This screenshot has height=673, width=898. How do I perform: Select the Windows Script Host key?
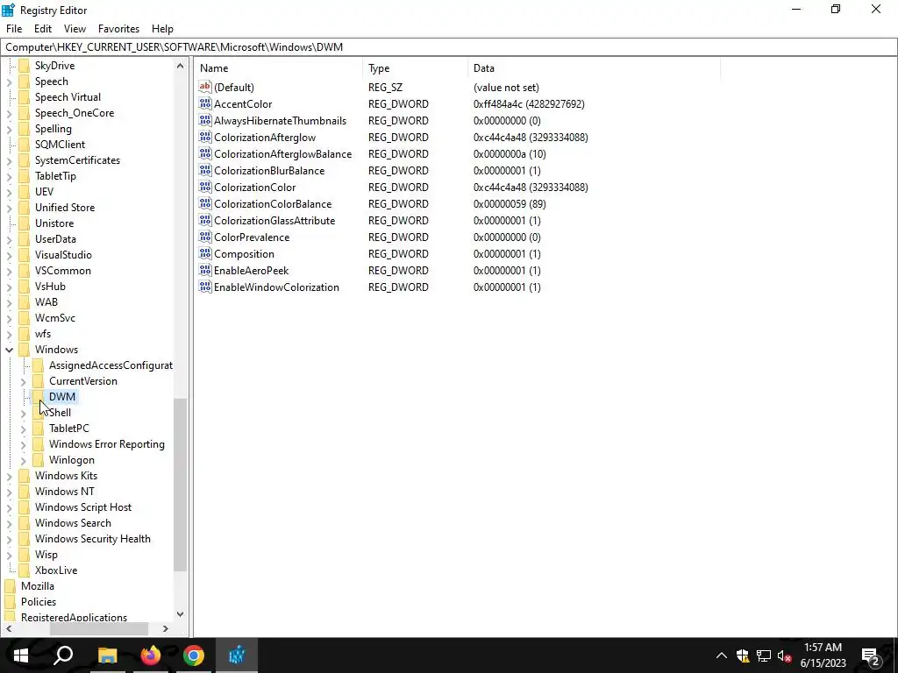[83, 507]
